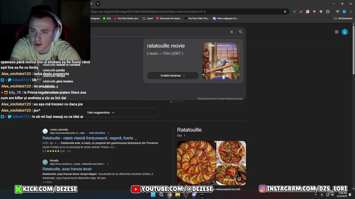Open the Download the latest bookmark
Screen dimensions: 355x199
(169, 19)
